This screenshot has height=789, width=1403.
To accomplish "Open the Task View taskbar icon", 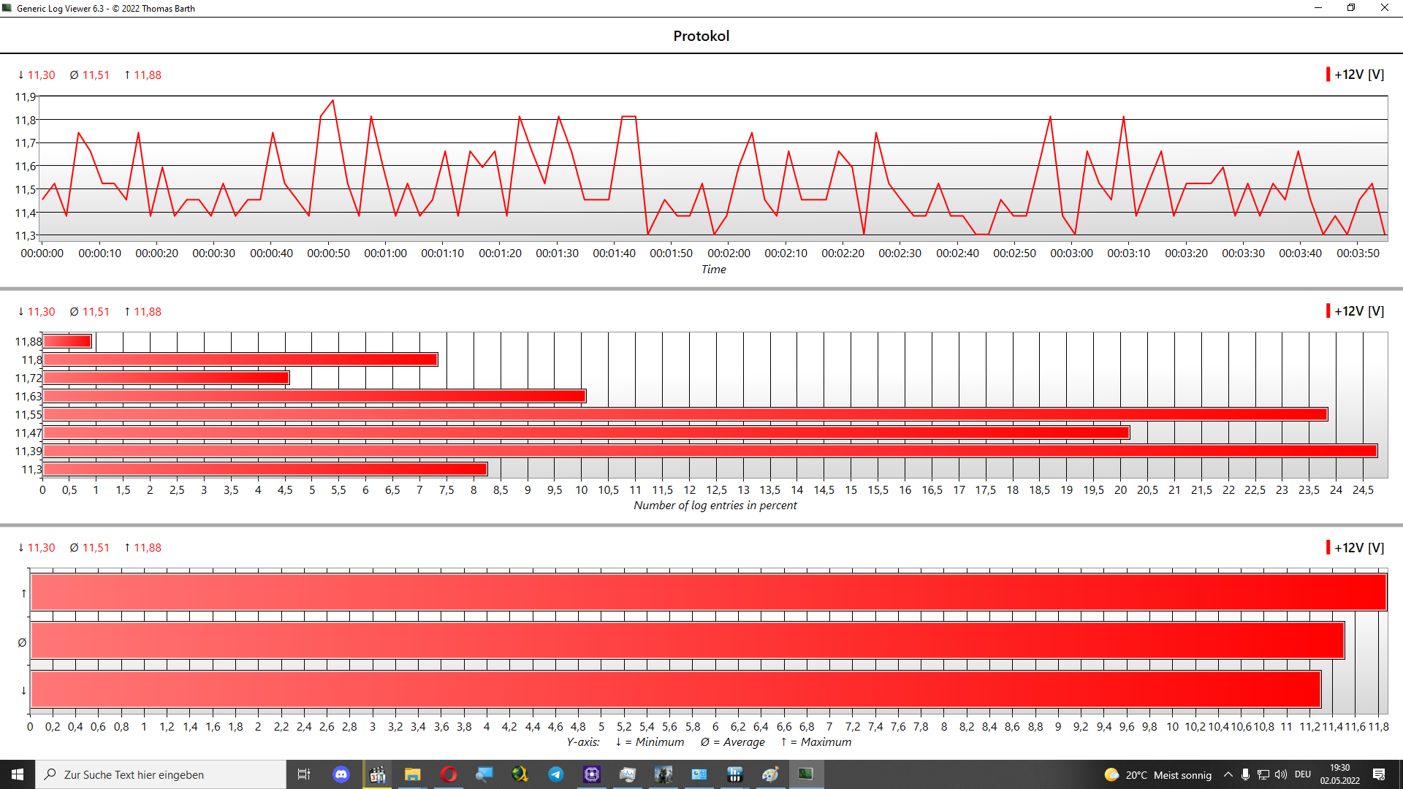I will coord(304,774).
